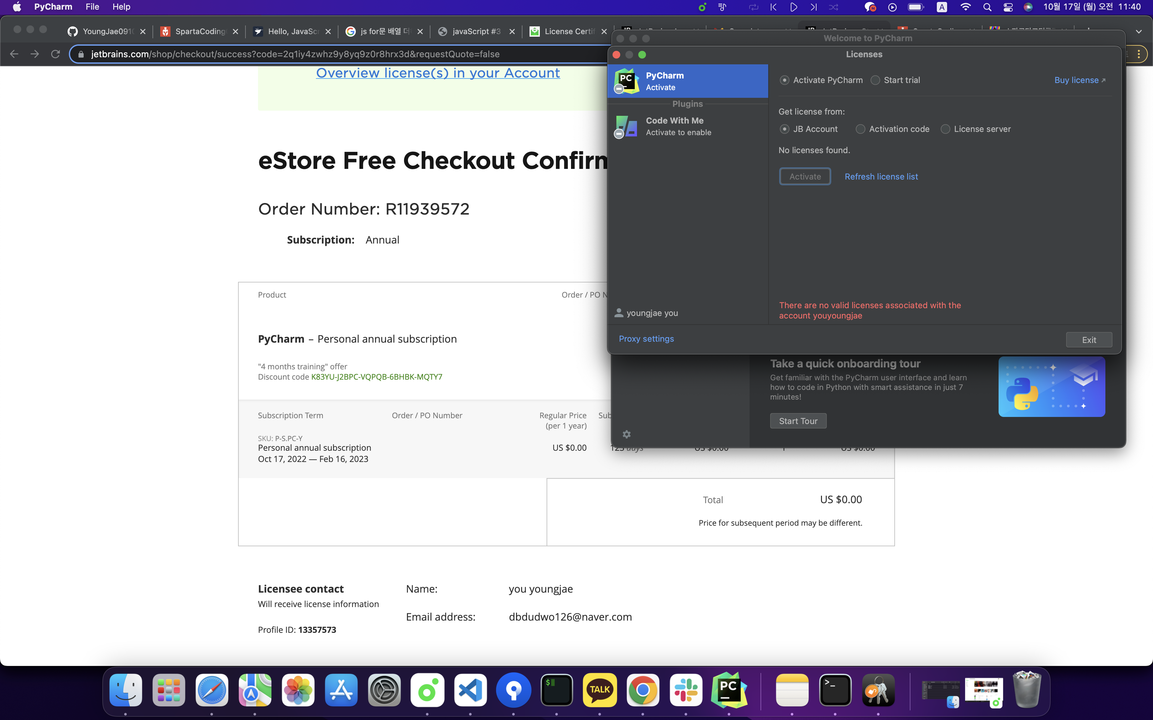Viewport: 1153px width, 720px height.
Task: Open Proxy settings in Licenses dialog
Action: [x=646, y=338]
